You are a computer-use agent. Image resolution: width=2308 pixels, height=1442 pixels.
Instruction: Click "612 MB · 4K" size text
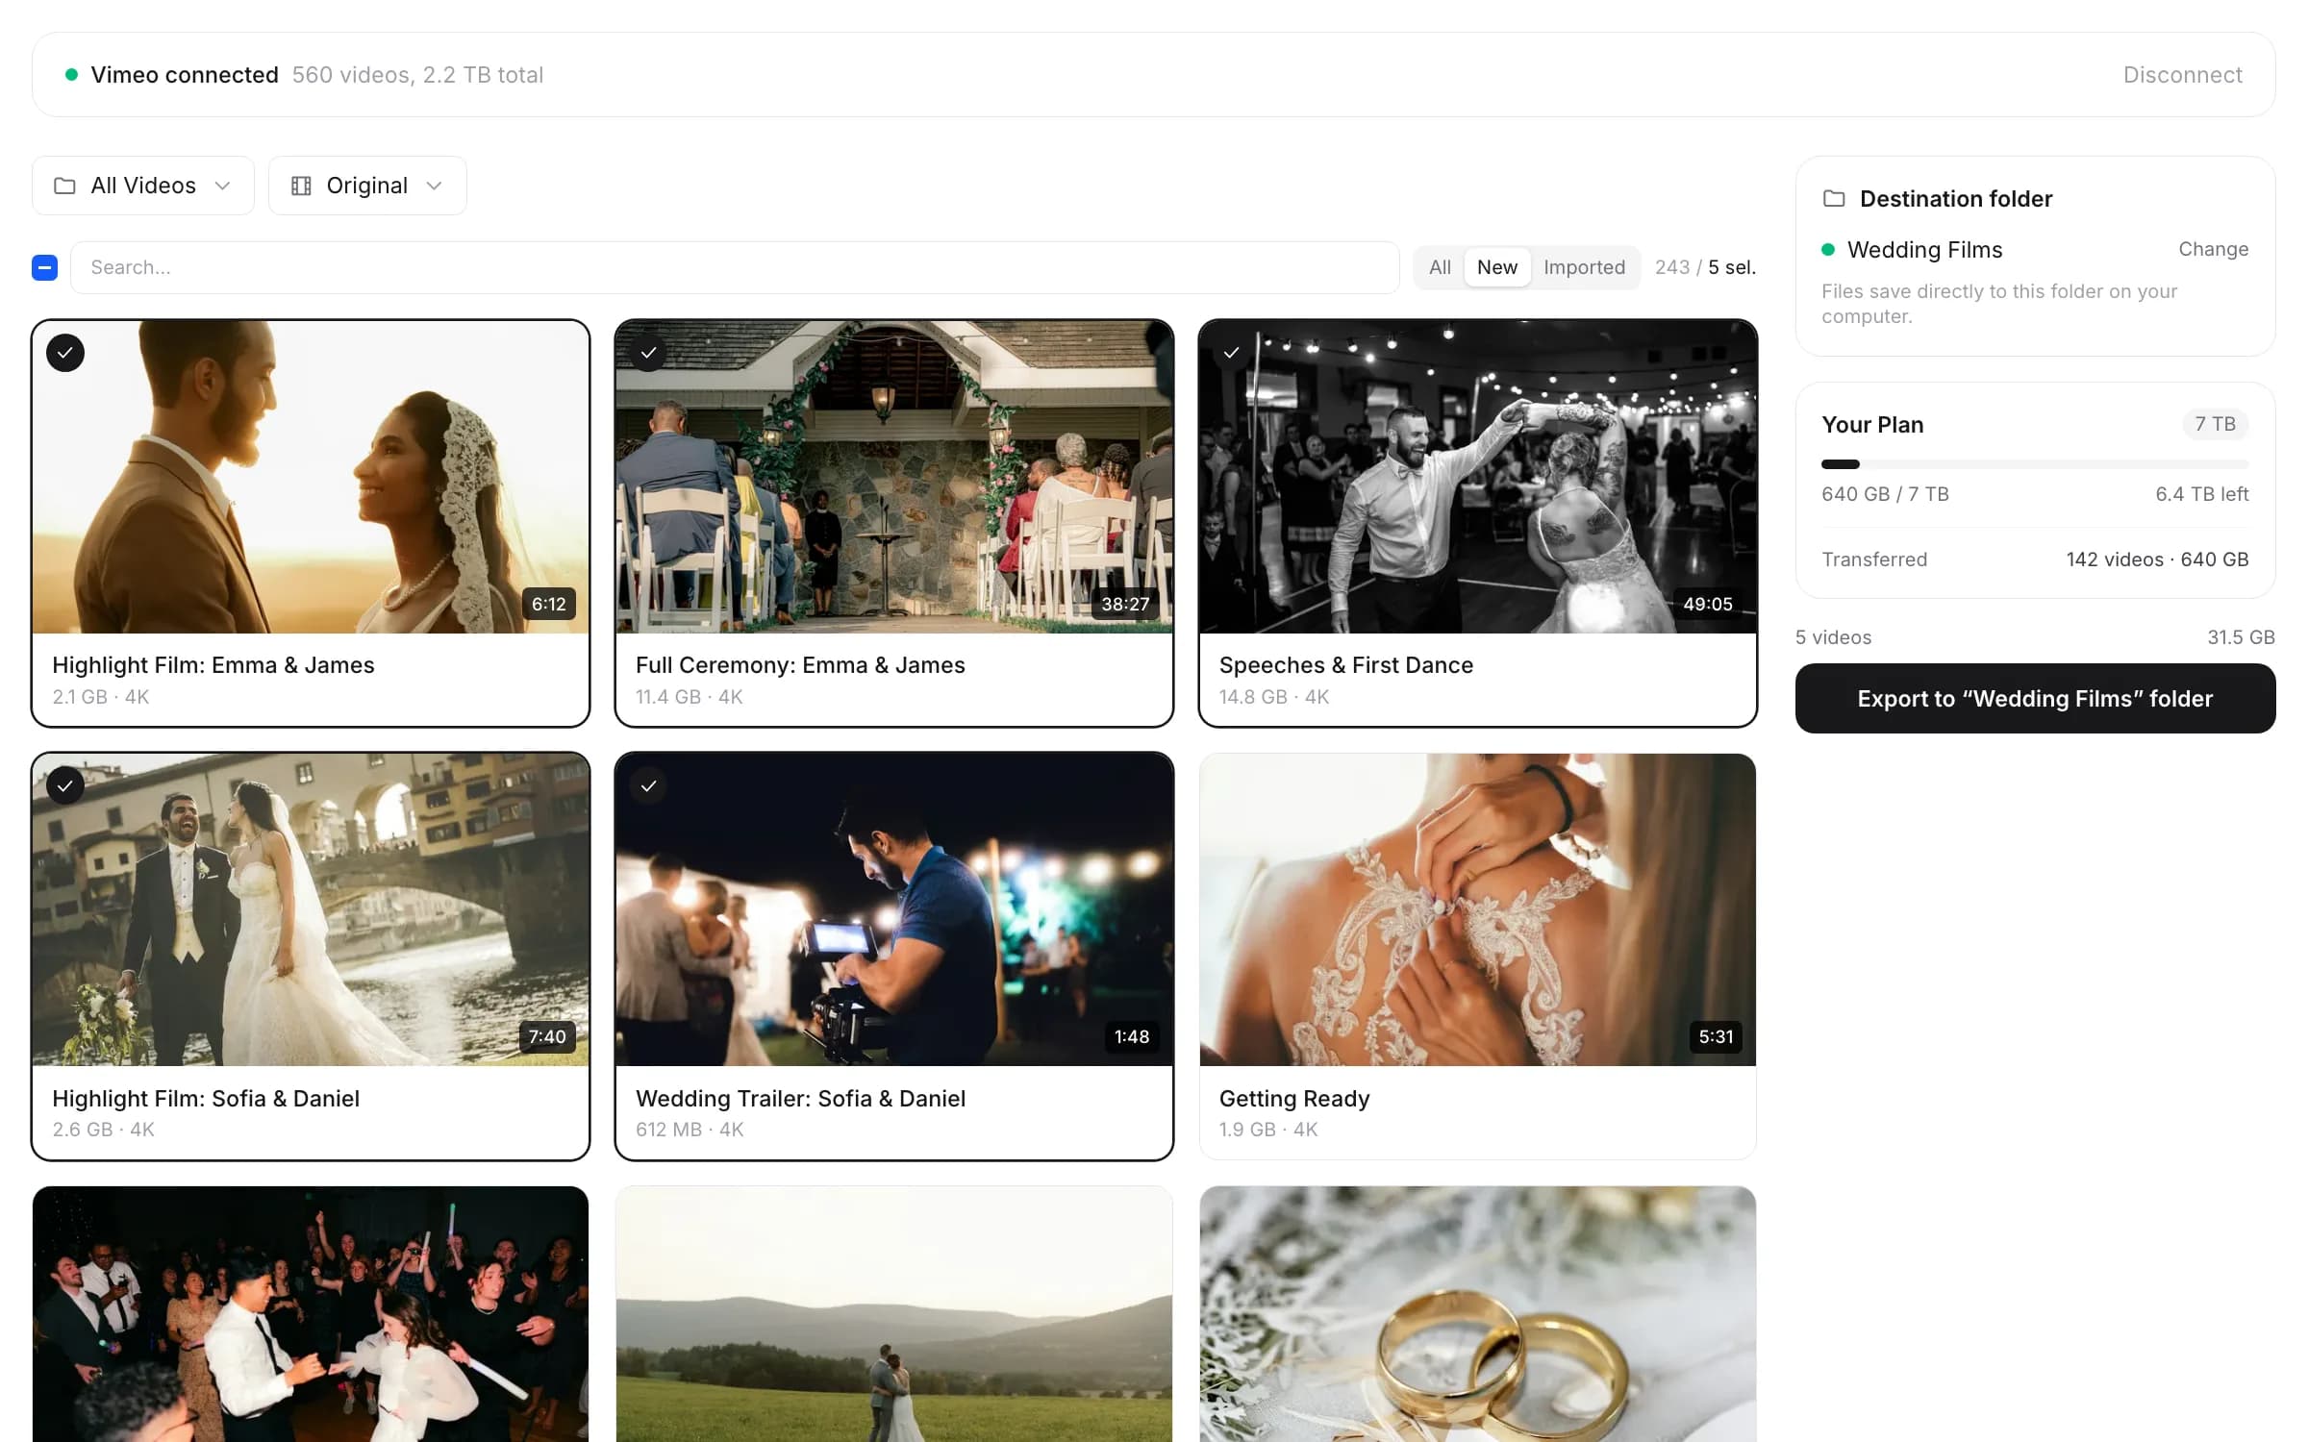click(x=690, y=1130)
